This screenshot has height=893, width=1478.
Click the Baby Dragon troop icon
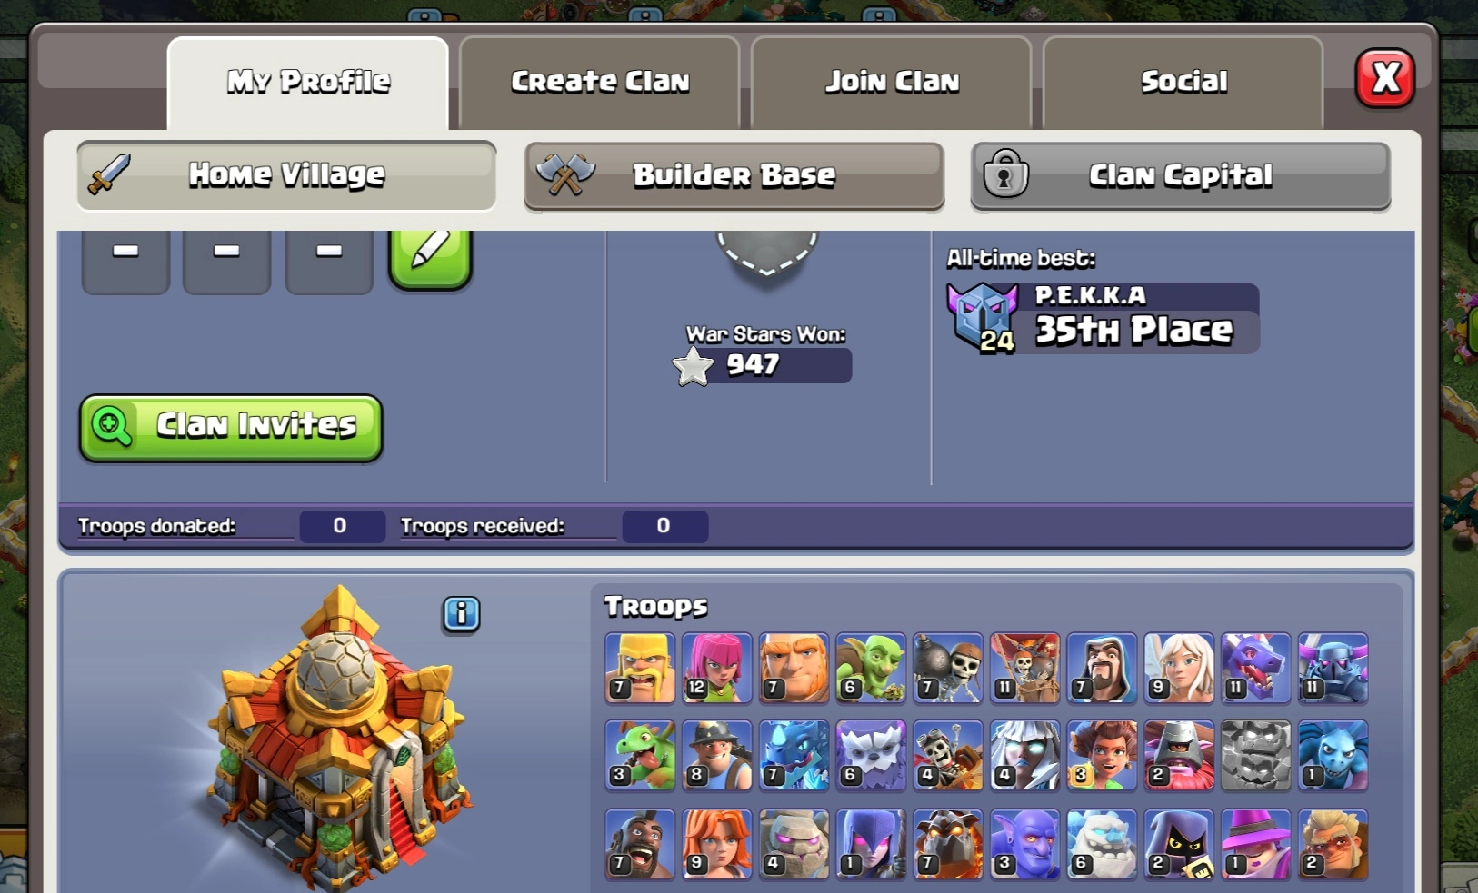click(x=640, y=756)
